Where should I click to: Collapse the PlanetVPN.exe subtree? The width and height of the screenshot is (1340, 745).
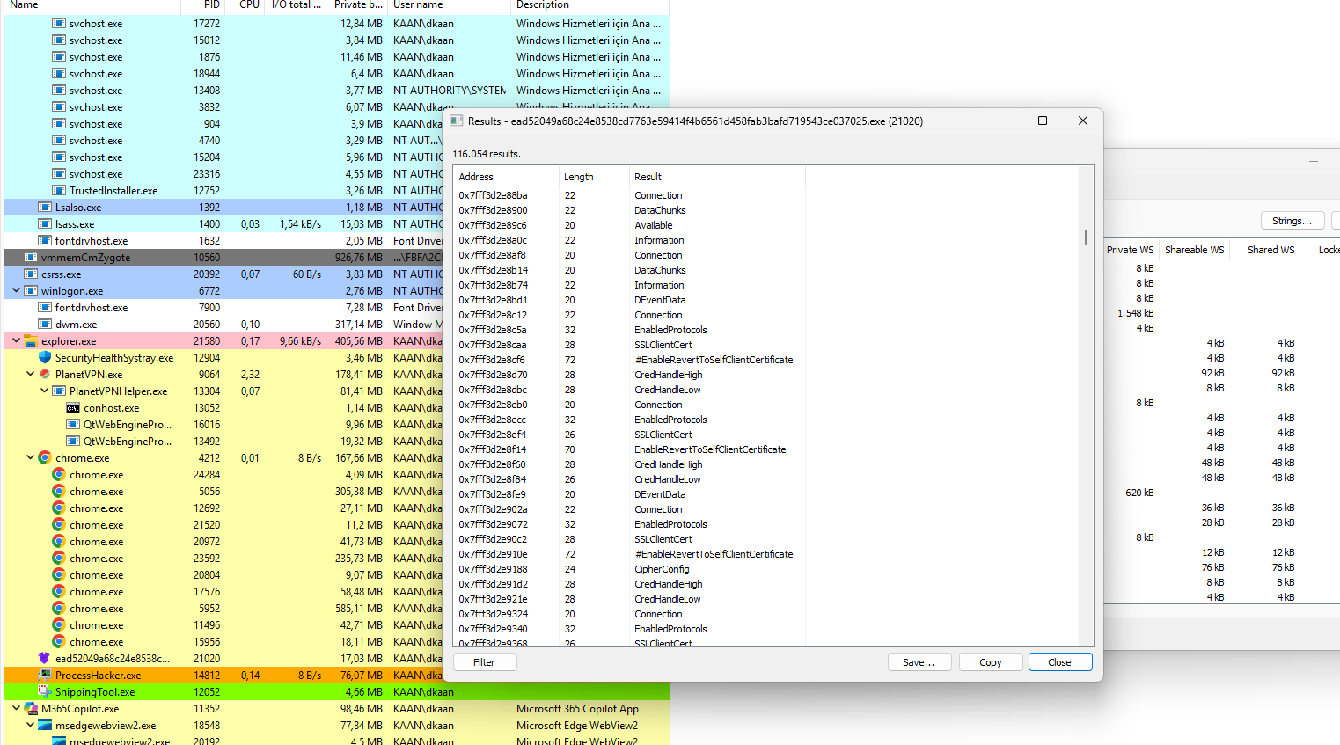point(30,375)
